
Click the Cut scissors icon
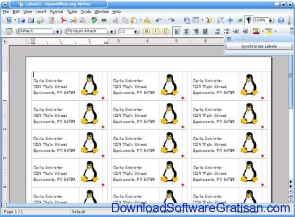[115, 20]
